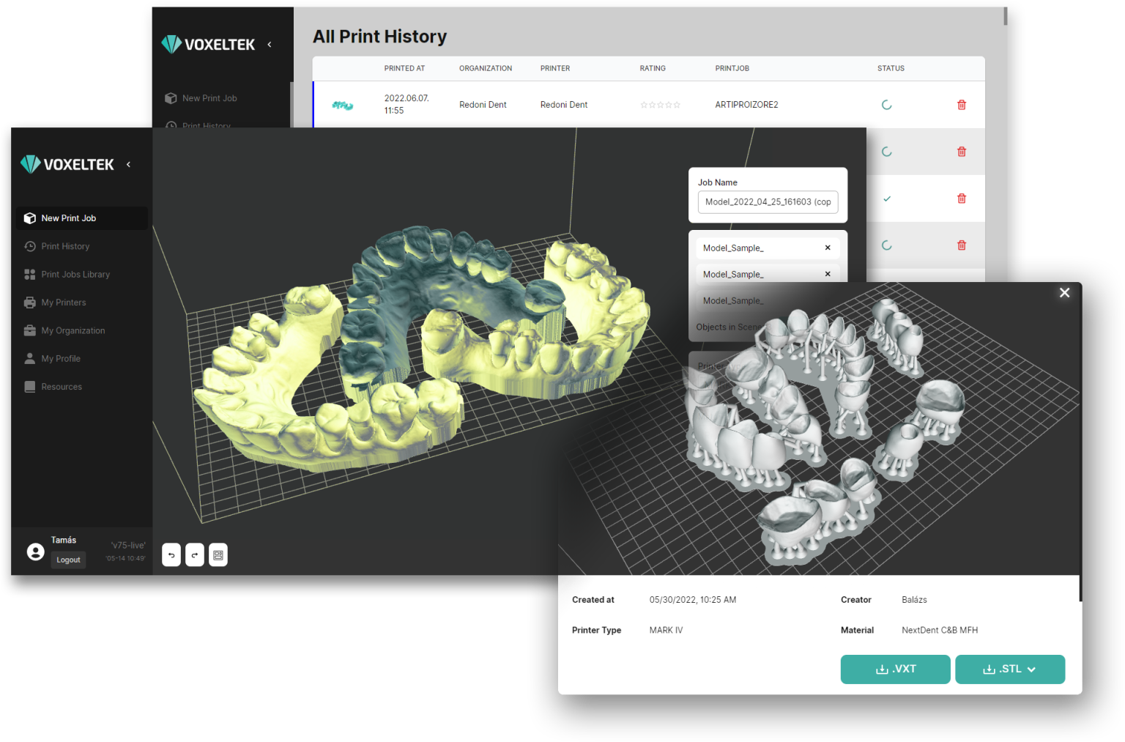Remove the first Model_Sample_ object using its X
This screenshot has width=1125, height=742.
click(x=828, y=248)
